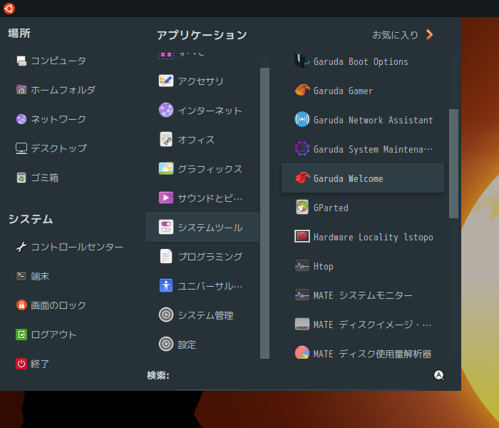Select the オフィス category label
The width and height of the screenshot is (499, 428).
[196, 140]
